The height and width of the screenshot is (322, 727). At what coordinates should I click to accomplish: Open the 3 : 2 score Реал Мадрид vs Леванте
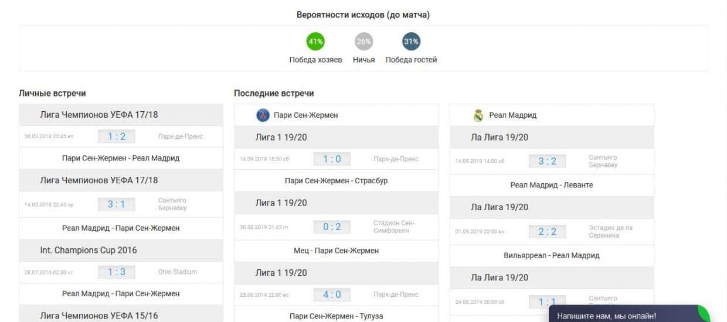548,161
